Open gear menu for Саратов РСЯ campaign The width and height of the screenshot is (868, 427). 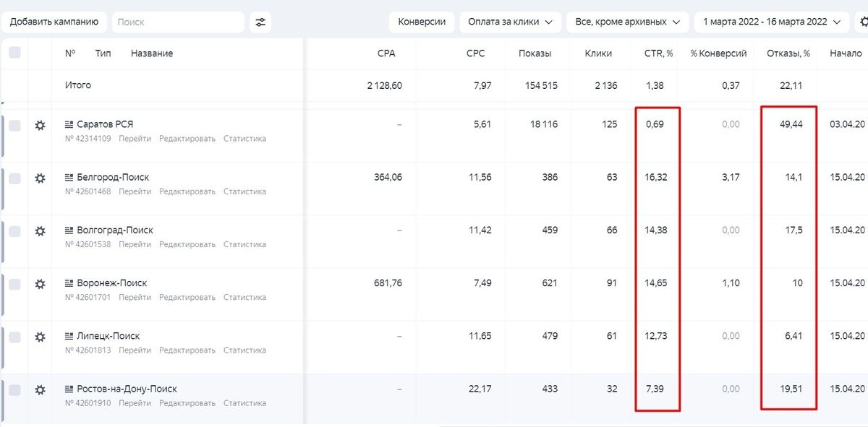(40, 125)
